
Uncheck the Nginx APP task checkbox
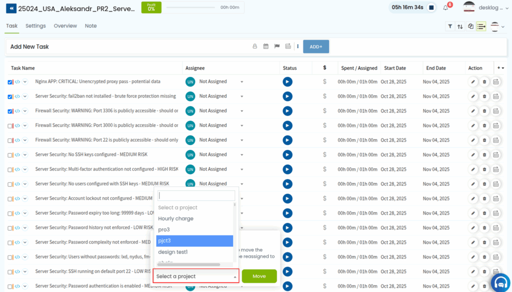10,82
